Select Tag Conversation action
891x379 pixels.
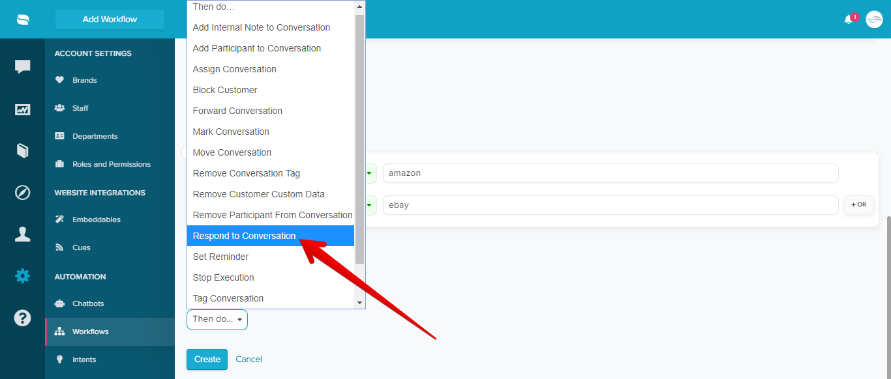click(x=271, y=298)
